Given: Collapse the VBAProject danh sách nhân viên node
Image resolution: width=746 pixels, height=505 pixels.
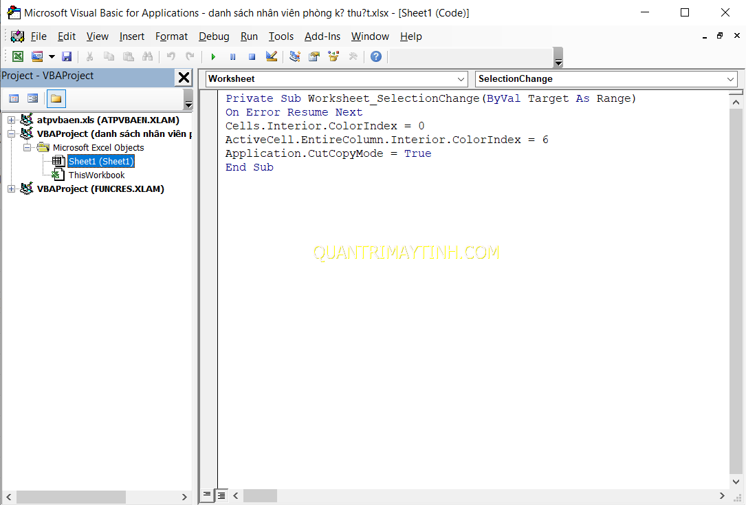Looking at the screenshot, I should pos(12,133).
